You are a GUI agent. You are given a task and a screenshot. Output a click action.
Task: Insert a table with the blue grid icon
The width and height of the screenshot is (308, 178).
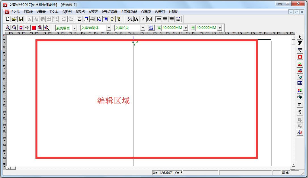click(x=300, y=83)
